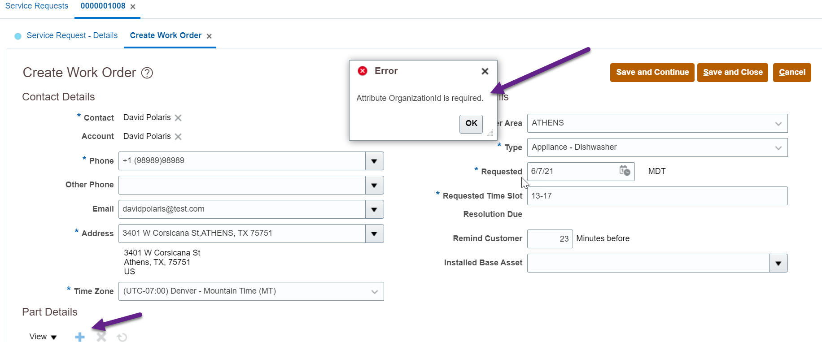This screenshot has width=822, height=342.
Task: Click the delete part row icon
Action: (x=101, y=337)
